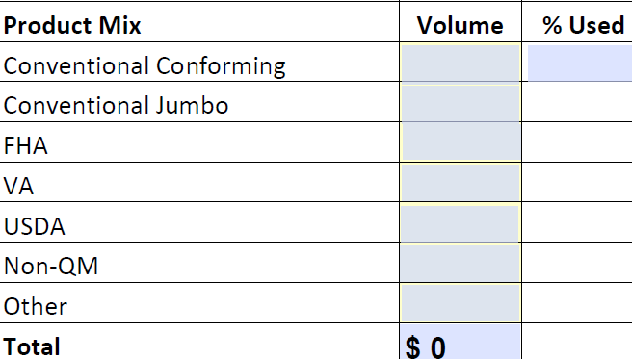Select the Other row label
This screenshot has width=632, height=359.
[x=35, y=306]
